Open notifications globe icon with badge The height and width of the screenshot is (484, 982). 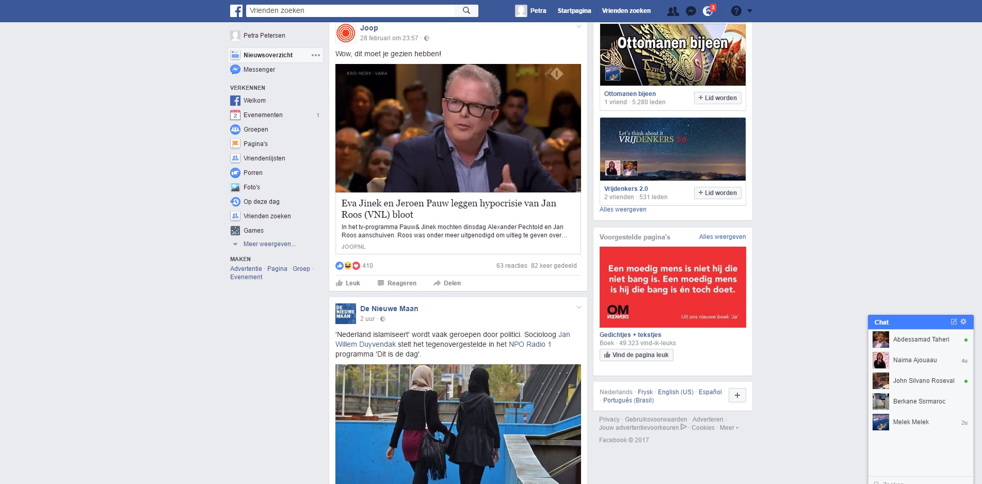click(x=708, y=11)
